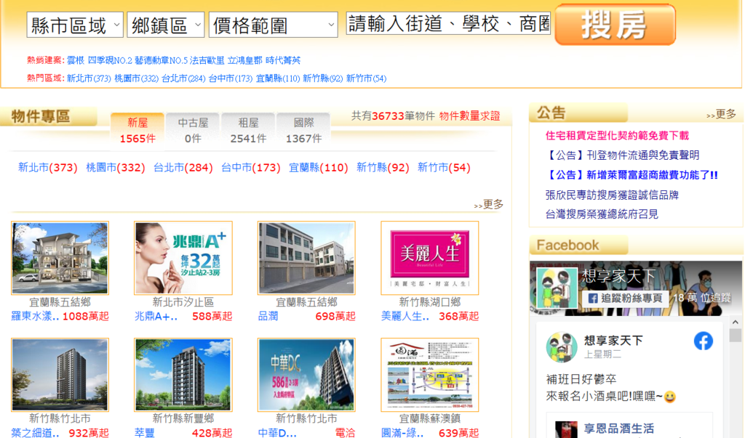This screenshot has height=438, width=745.
Task: Open the 兆鼎A+ listing thumbnail
Action: coord(183,258)
